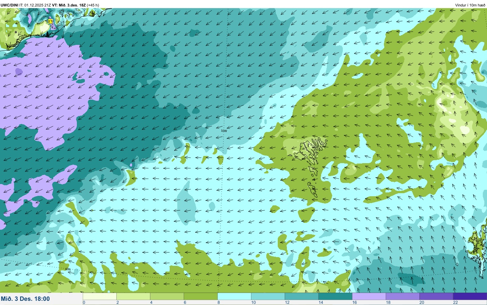Click the olive green 6–8 legend swatch
Screen dimensions: 487x305
point(201,296)
